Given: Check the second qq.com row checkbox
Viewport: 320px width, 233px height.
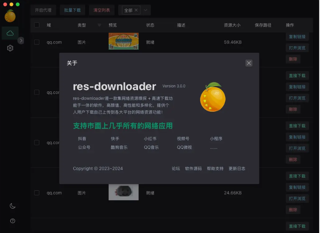Looking at the screenshot, I should tap(37, 92).
